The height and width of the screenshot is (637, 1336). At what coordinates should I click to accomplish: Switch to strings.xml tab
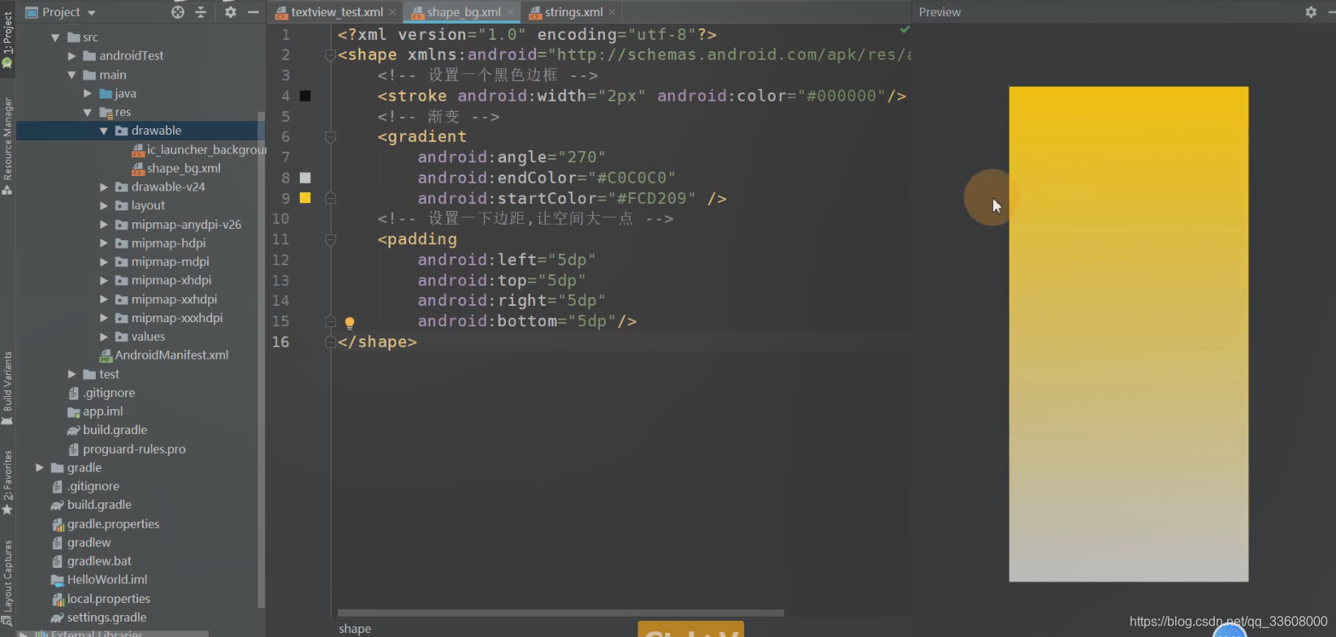click(x=573, y=12)
